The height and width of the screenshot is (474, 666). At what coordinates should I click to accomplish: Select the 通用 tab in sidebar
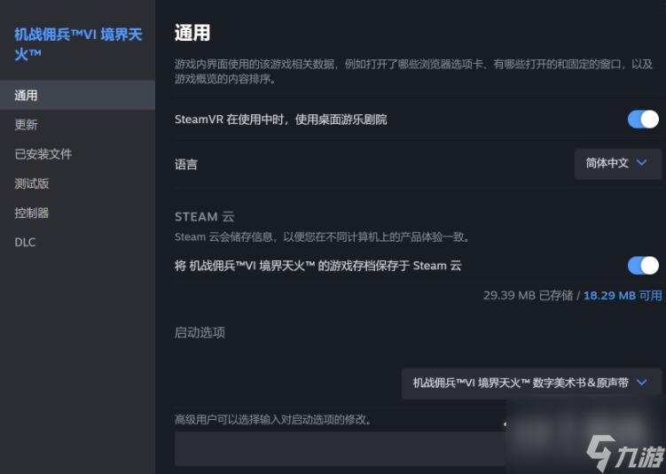click(x=77, y=95)
